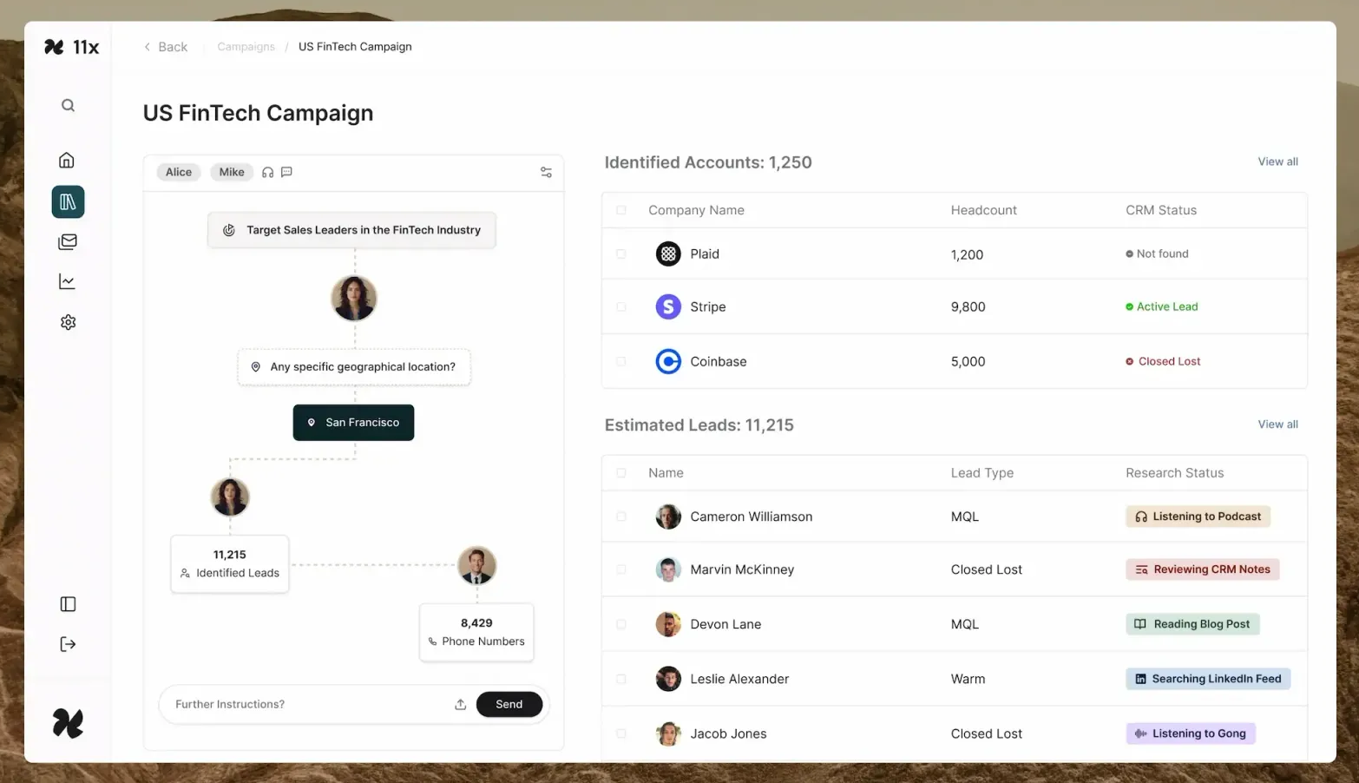Click the Research Status column header
The width and height of the screenshot is (1359, 783).
tap(1174, 473)
